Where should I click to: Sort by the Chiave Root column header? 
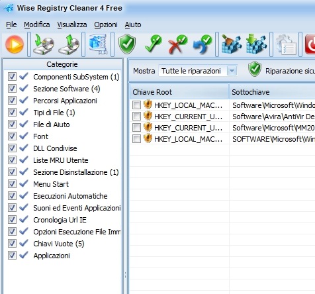(179, 92)
